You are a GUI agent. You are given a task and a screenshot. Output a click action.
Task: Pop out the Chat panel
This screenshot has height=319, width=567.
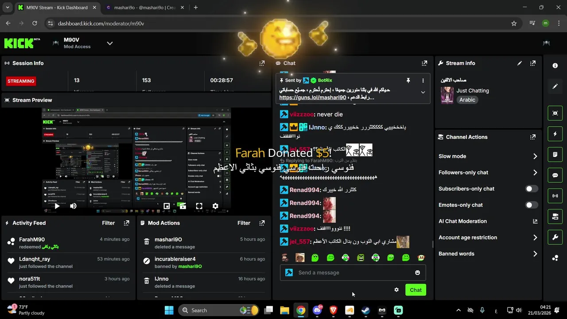tap(424, 63)
